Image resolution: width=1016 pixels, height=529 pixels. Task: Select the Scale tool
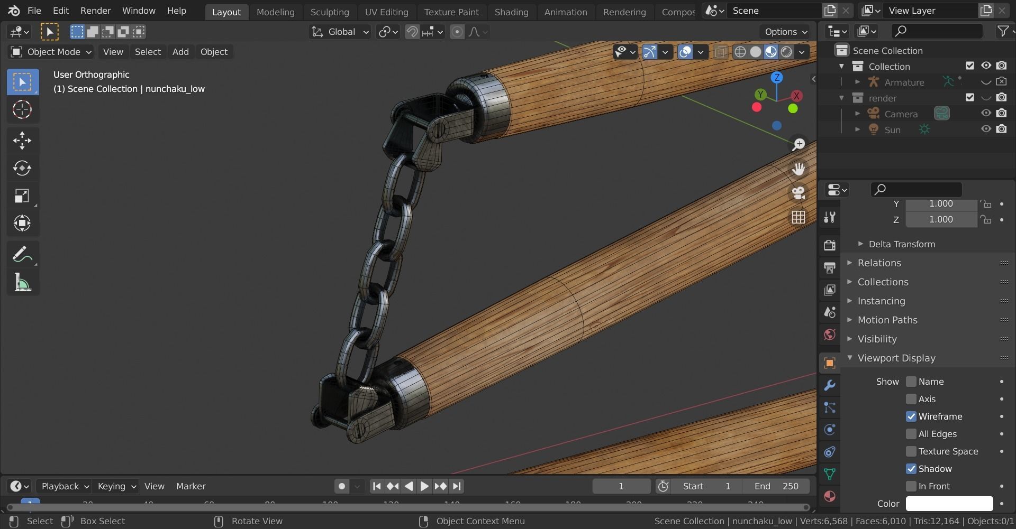tap(22, 196)
